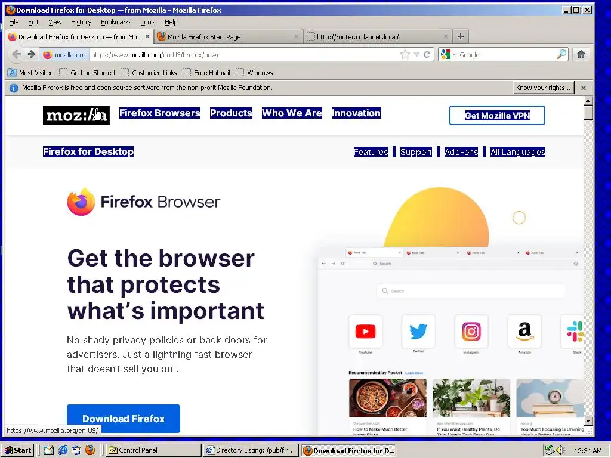The width and height of the screenshot is (611, 458).
Task: Click the search magnifier icon
Action: coord(561,54)
